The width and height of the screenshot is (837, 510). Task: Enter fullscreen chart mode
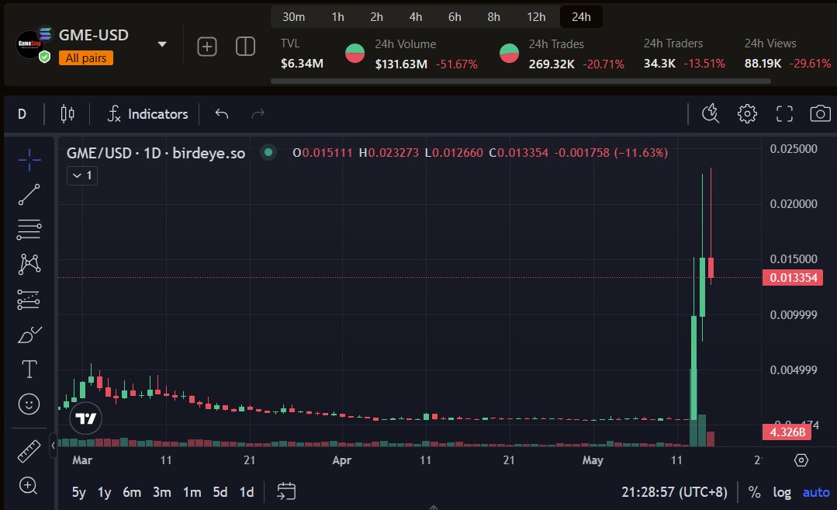click(784, 114)
